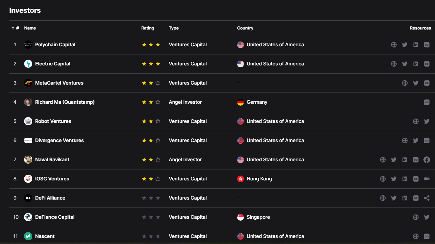Open the Naval Ravikant investor page
The width and height of the screenshot is (435, 244).
tap(52, 160)
